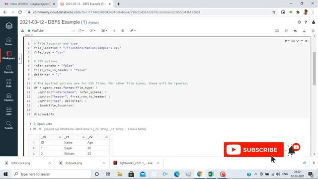318x179 pixels.
Task: Open Jobs in sidebar
Action: 9,111
